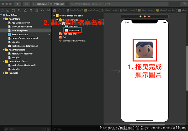
Task: Open the Project navigator tab
Action: pyautogui.click(x=2, y=10)
